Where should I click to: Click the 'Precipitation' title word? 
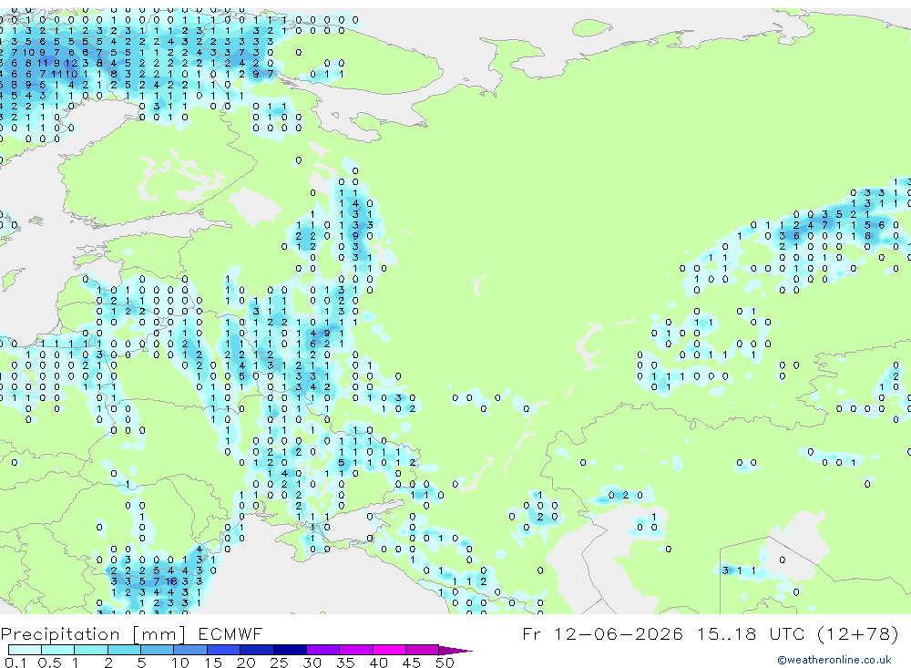tap(60, 634)
